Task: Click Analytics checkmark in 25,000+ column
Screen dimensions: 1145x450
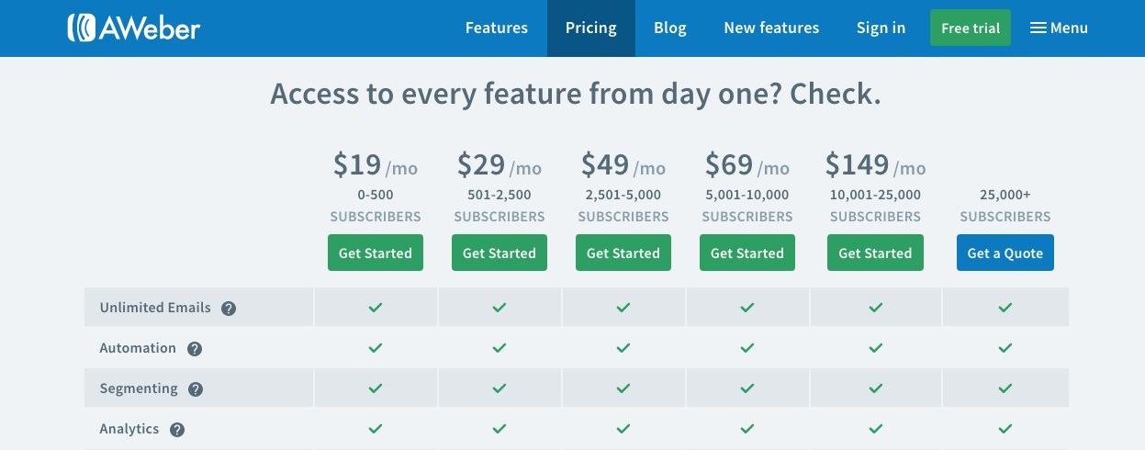Action: click(1005, 429)
